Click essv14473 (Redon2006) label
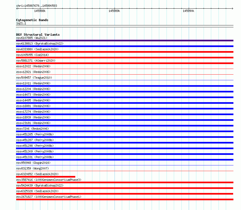Image resolution: width=241 pixels, height=210 pixels. click(x=33, y=95)
